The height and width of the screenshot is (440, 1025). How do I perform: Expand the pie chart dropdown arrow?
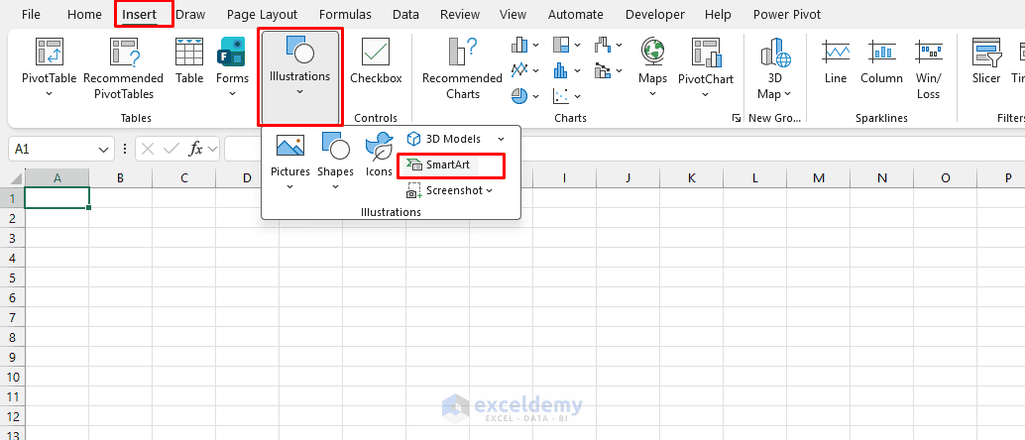coord(536,95)
